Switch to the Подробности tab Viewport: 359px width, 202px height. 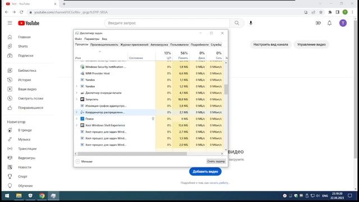[x=200, y=45]
